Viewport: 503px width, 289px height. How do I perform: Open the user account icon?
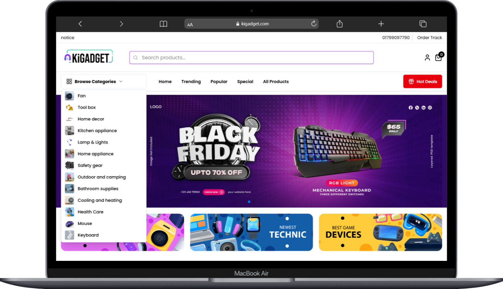coord(427,58)
